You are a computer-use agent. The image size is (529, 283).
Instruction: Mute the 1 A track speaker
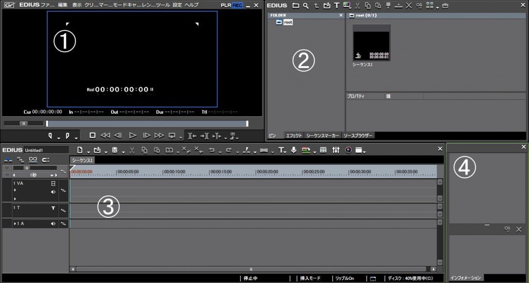[x=53, y=224]
